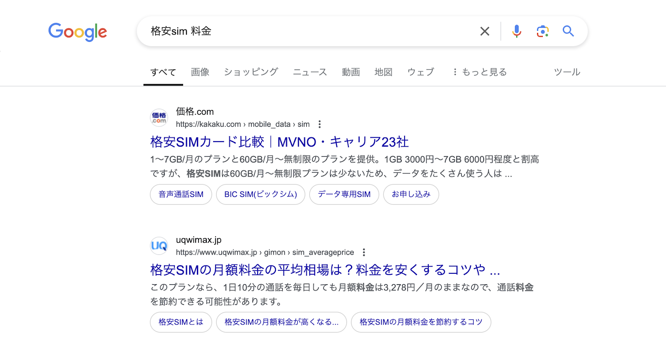Screen dimensions: 666x344
Task: Open the ツール search tools
Action: click(567, 72)
